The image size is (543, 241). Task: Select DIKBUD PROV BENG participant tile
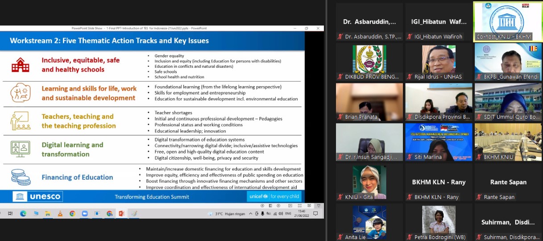[369, 62]
